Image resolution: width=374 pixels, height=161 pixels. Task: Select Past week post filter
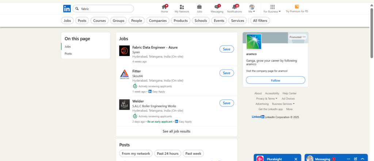pyautogui.click(x=193, y=153)
